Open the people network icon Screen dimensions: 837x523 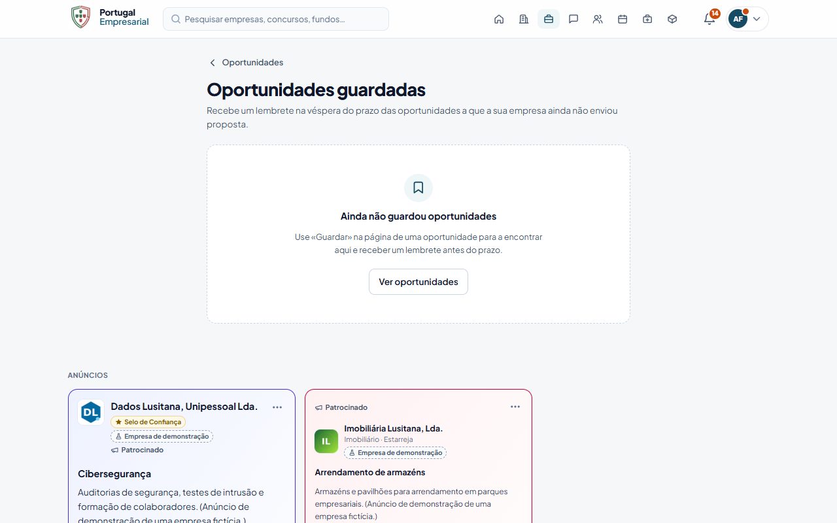pyautogui.click(x=598, y=19)
